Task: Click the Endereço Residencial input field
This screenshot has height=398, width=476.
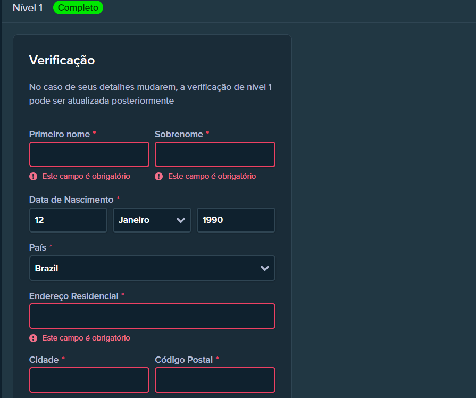Action: pyautogui.click(x=153, y=316)
